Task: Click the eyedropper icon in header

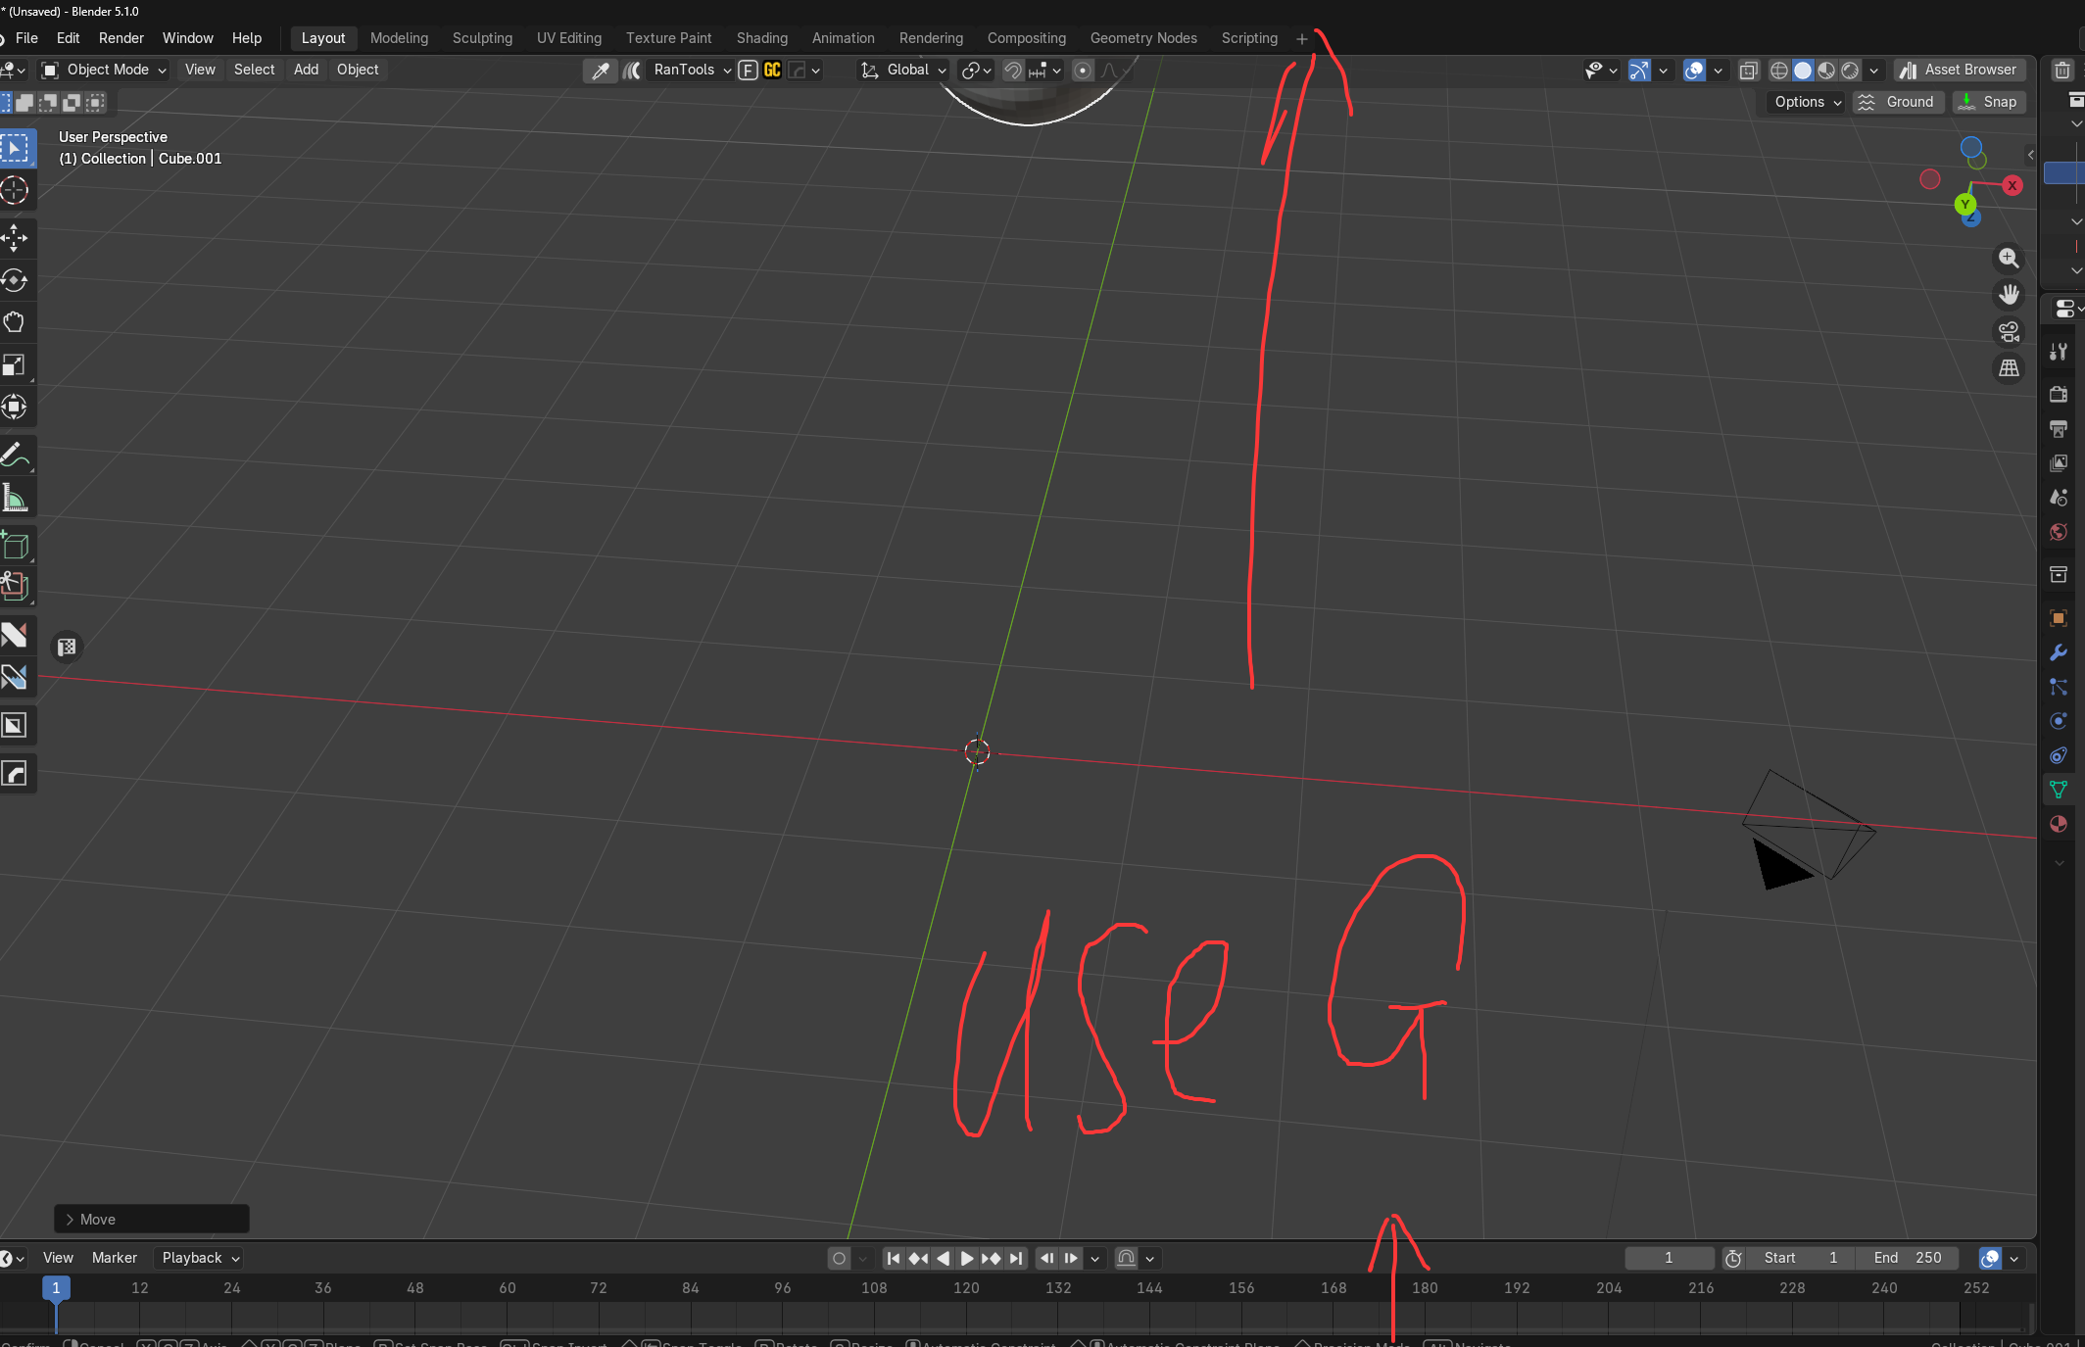Action: coord(600,70)
